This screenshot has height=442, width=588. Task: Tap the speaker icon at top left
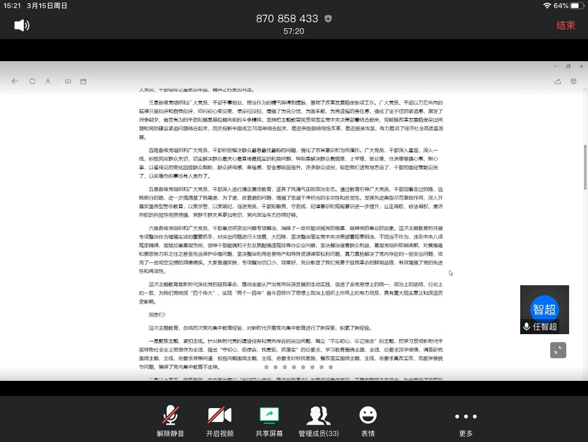point(21,25)
